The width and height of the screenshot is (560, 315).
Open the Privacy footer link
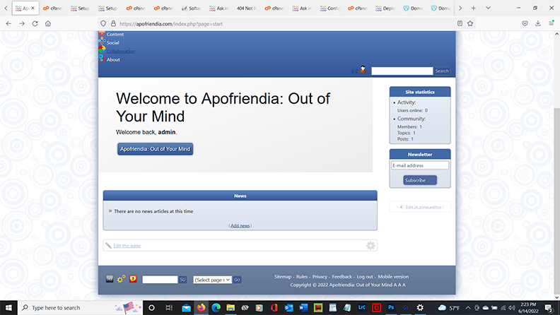coord(320,276)
